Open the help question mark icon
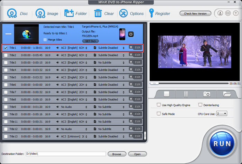 click(235, 13)
